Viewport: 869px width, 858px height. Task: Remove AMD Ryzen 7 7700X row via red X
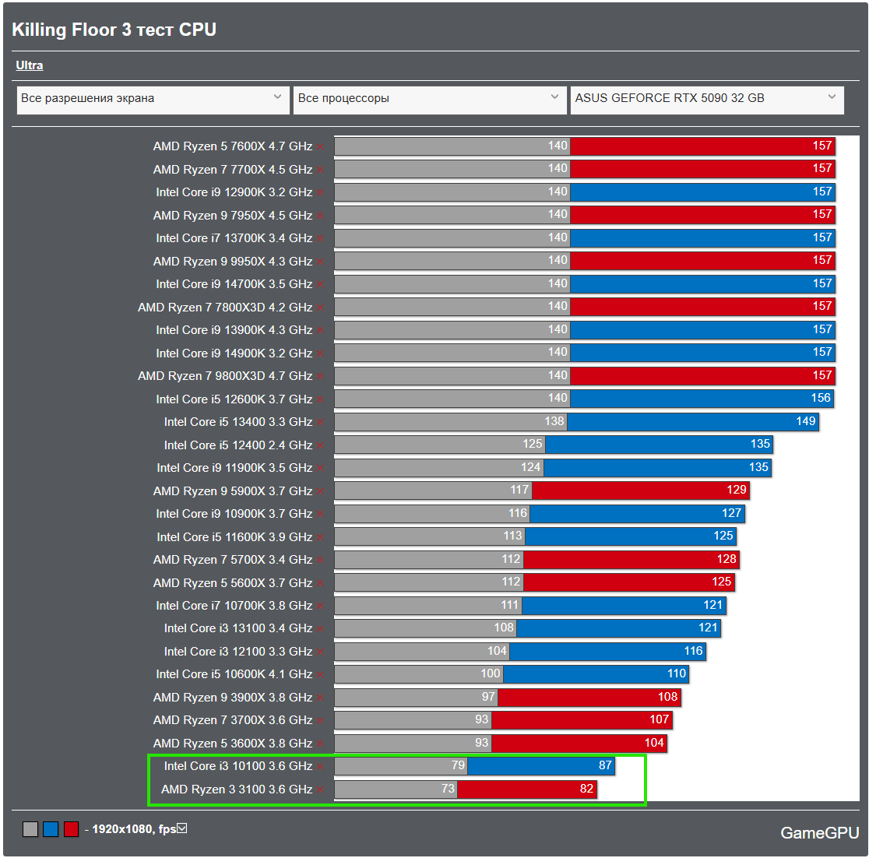coord(320,171)
